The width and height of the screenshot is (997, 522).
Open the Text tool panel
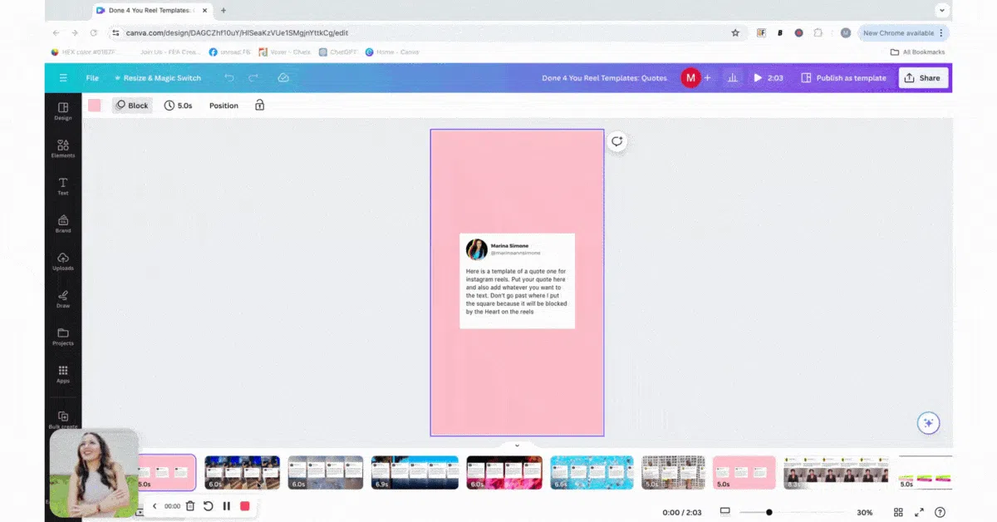(x=63, y=186)
